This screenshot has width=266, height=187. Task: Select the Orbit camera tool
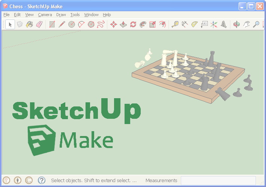pos(236,24)
